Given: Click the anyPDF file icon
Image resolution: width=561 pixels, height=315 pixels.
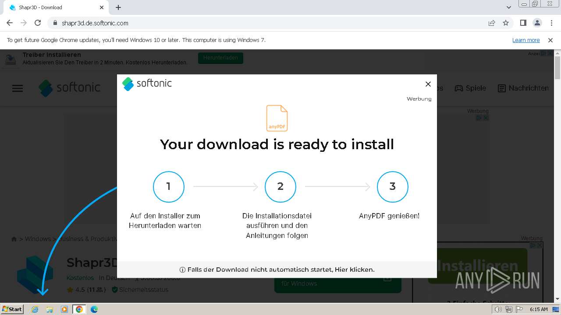Looking at the screenshot, I should [x=277, y=118].
